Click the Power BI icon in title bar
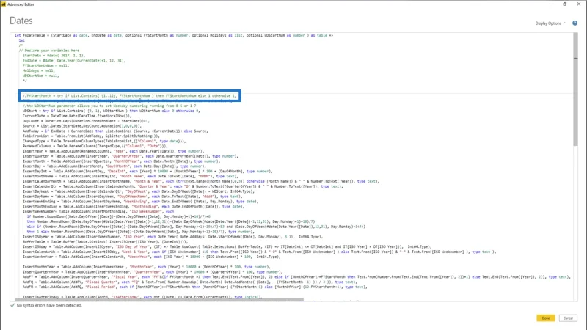The image size is (587, 330). [4, 4]
